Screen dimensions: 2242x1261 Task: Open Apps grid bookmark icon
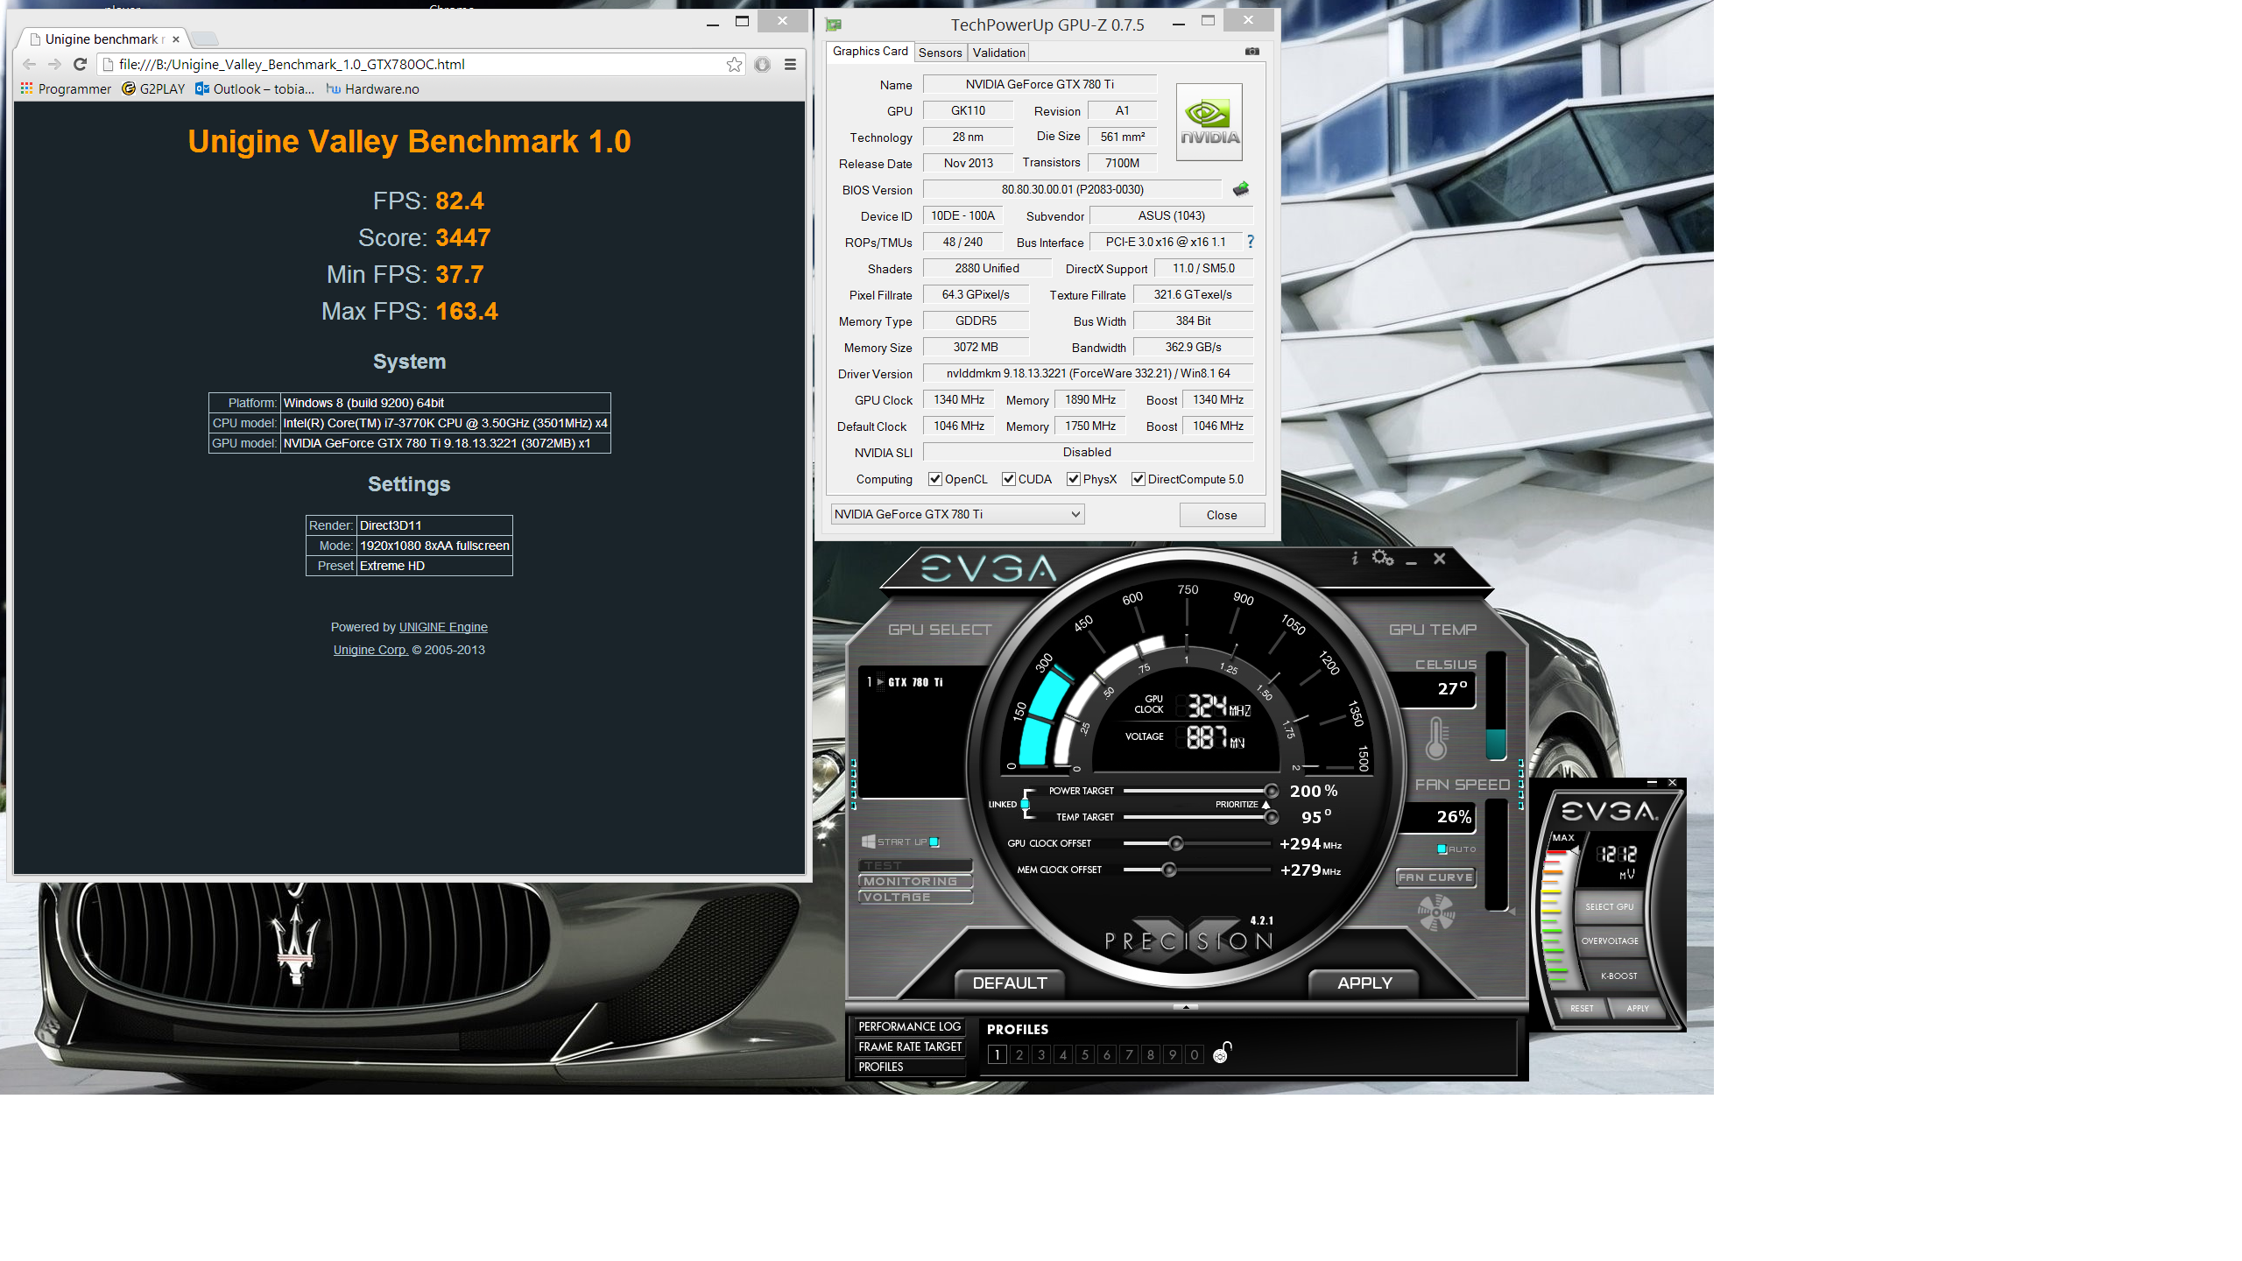pyautogui.click(x=27, y=88)
